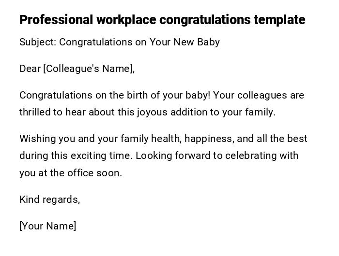Click the "Kind regards," closing

click(x=49, y=199)
